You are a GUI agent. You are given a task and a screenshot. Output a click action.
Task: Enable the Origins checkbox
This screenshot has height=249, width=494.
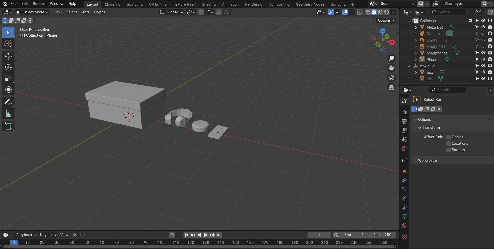(449, 137)
